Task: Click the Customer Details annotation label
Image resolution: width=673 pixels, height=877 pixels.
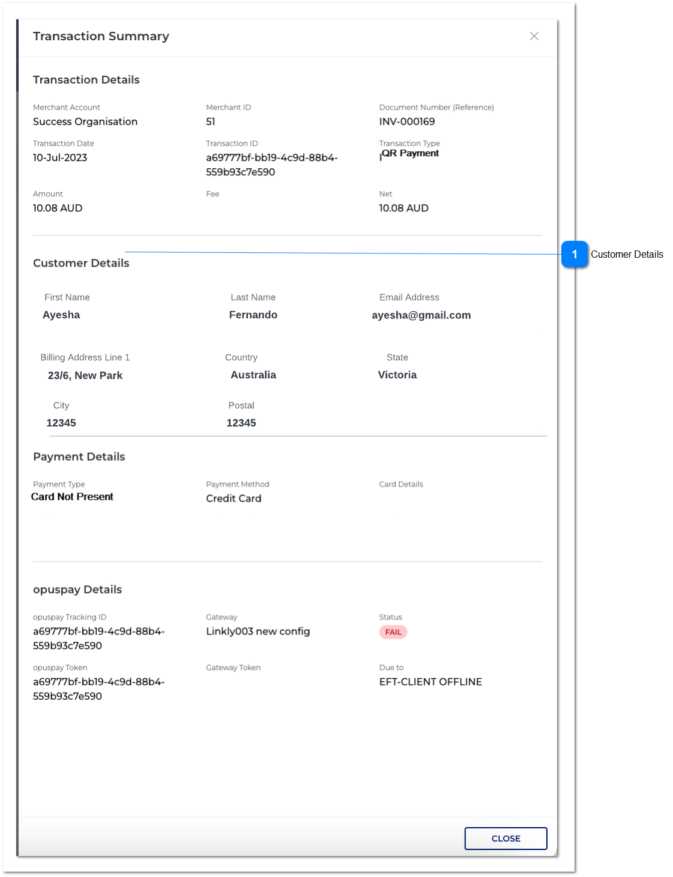Action: pos(627,254)
